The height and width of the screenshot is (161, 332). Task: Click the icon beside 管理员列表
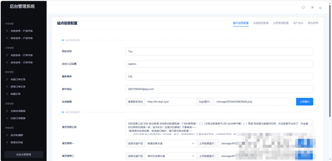click(x=7, y=142)
